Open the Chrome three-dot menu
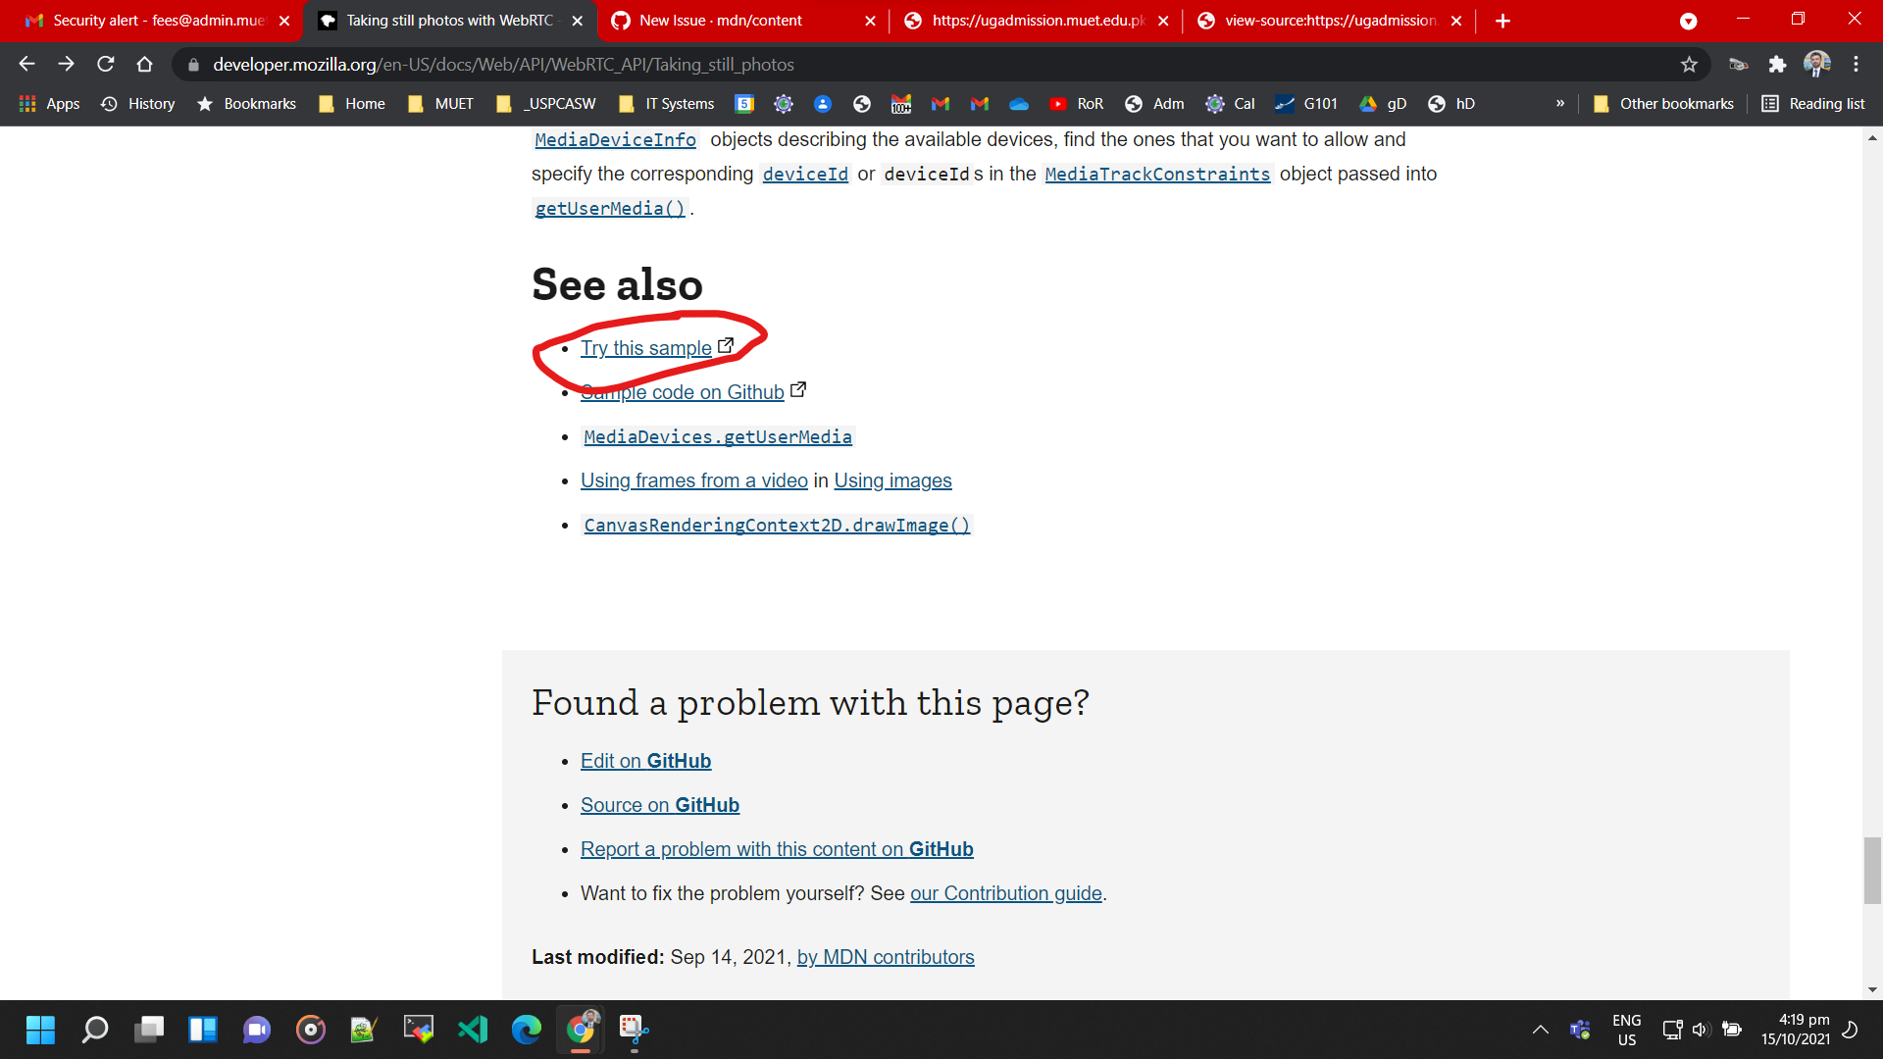Viewport: 1883px width, 1059px height. click(1856, 65)
